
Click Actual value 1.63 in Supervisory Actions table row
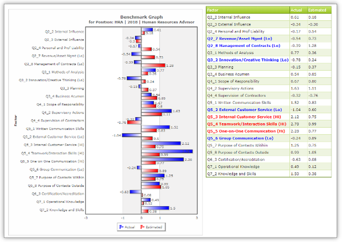295,89
